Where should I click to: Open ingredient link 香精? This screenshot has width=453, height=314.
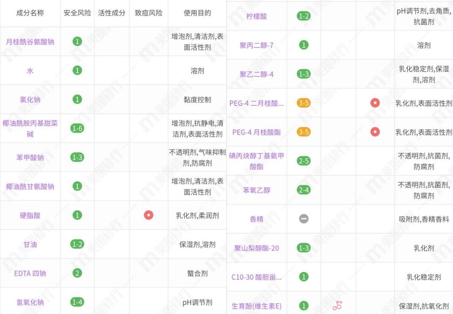[x=256, y=219]
